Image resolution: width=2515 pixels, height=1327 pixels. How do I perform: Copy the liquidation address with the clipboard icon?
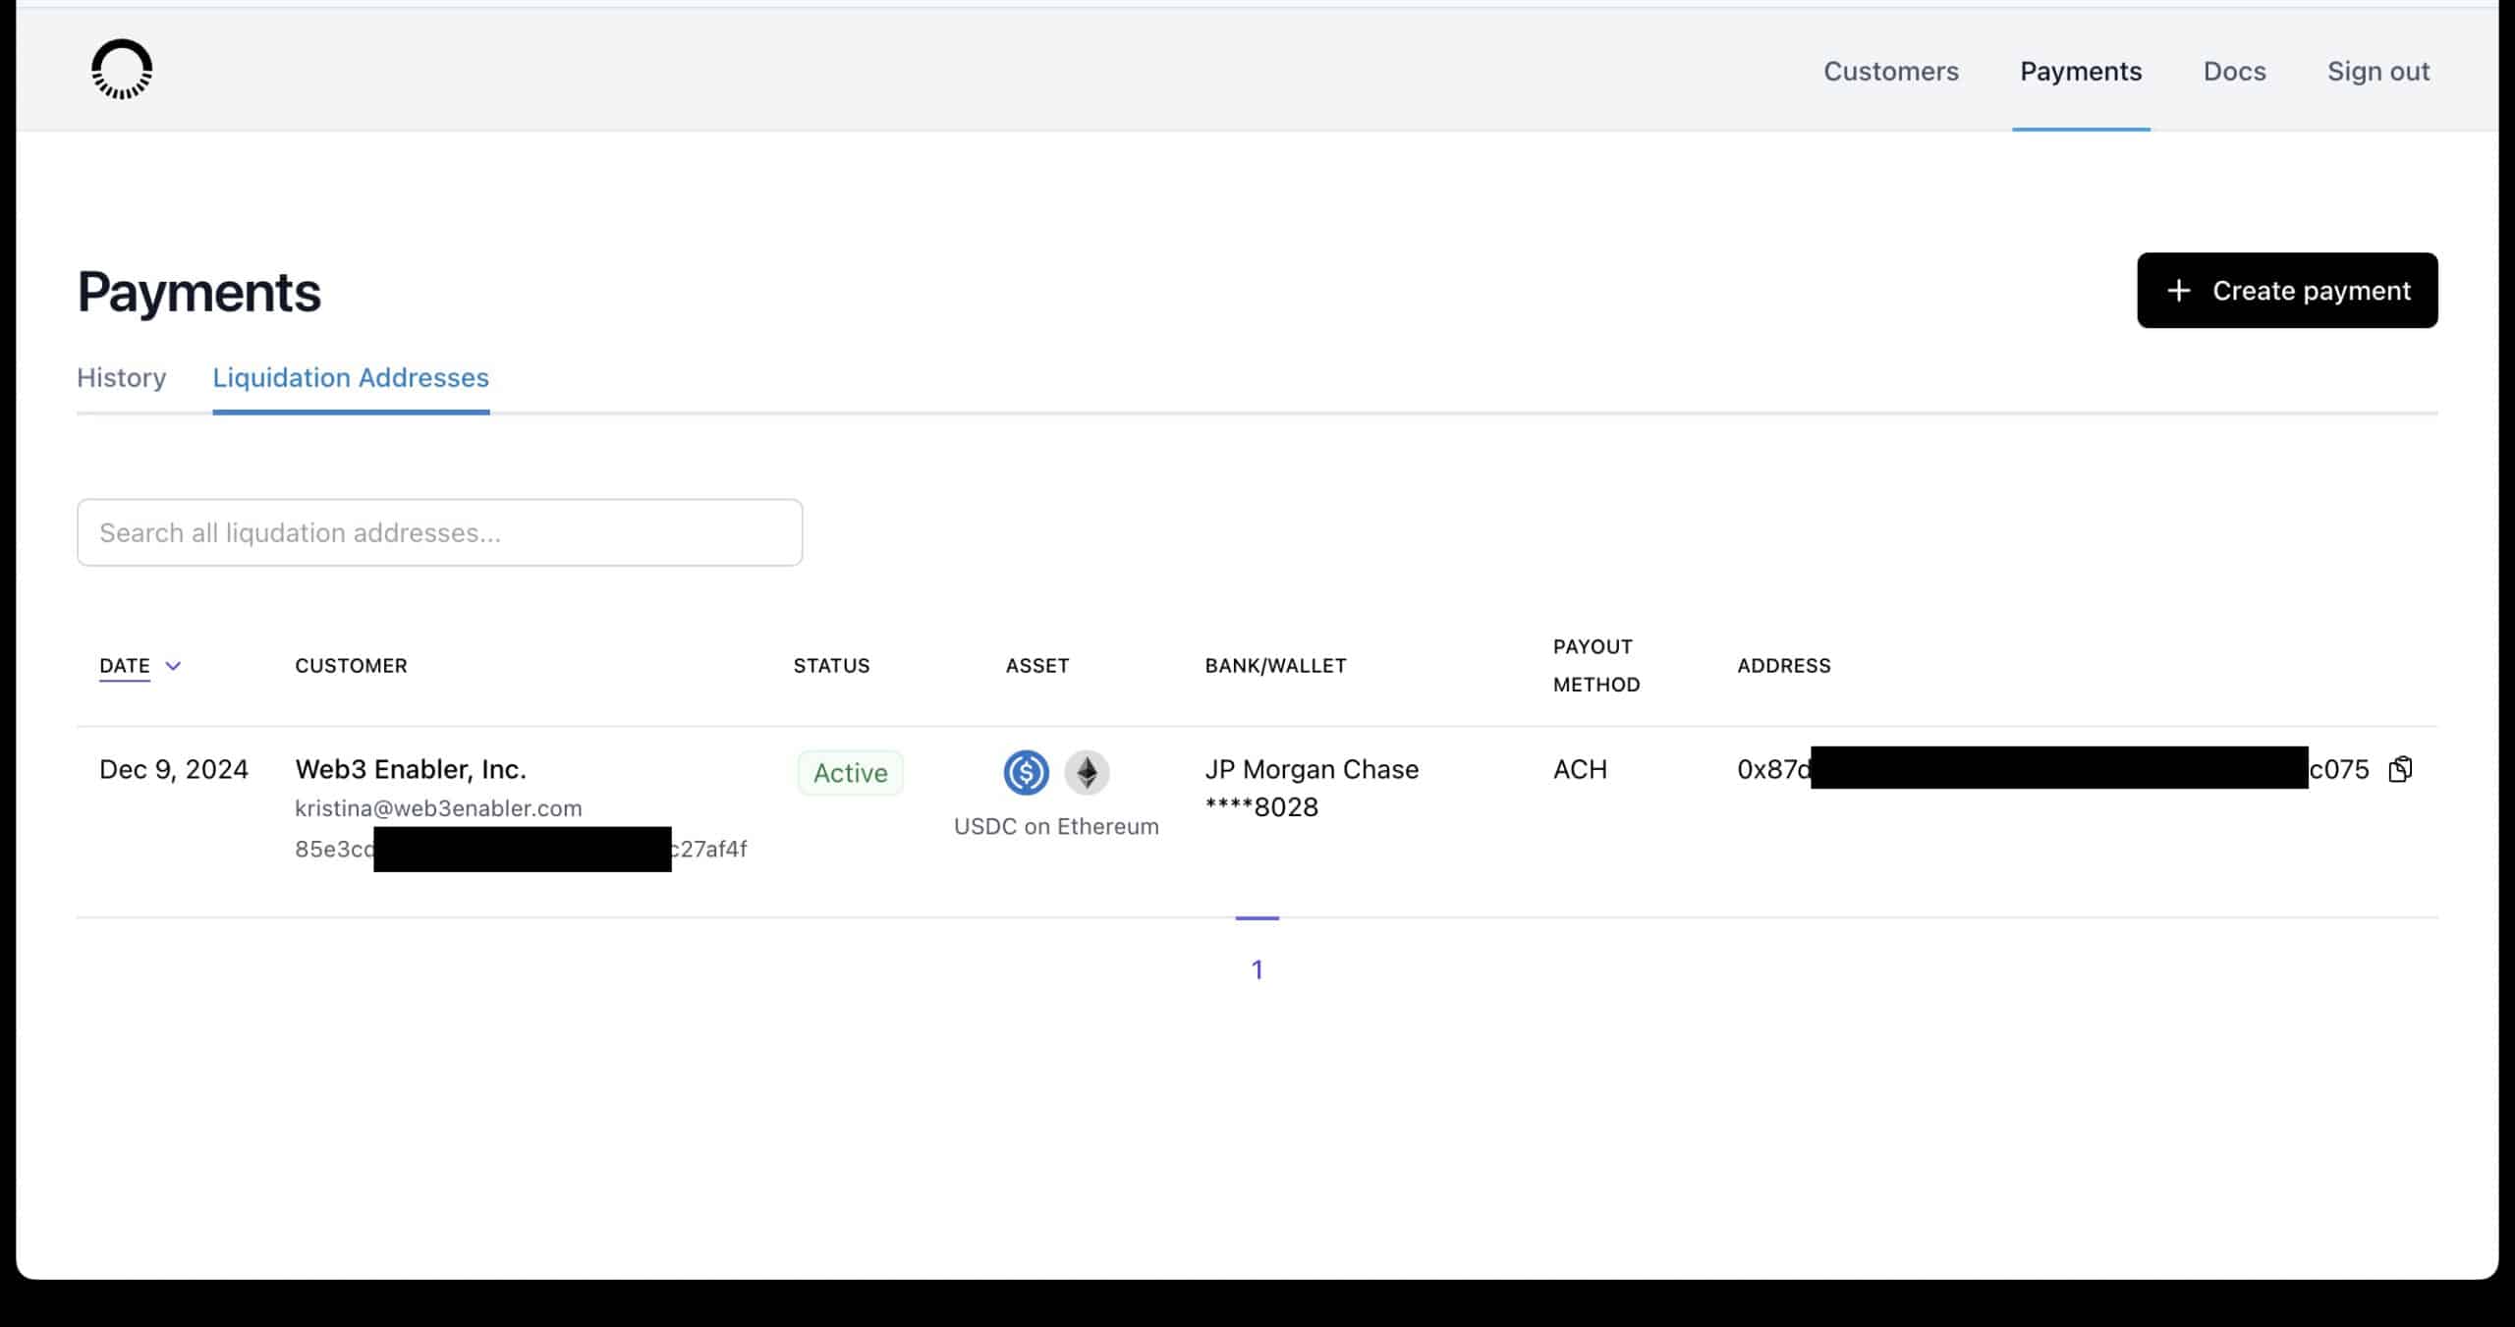2399,769
